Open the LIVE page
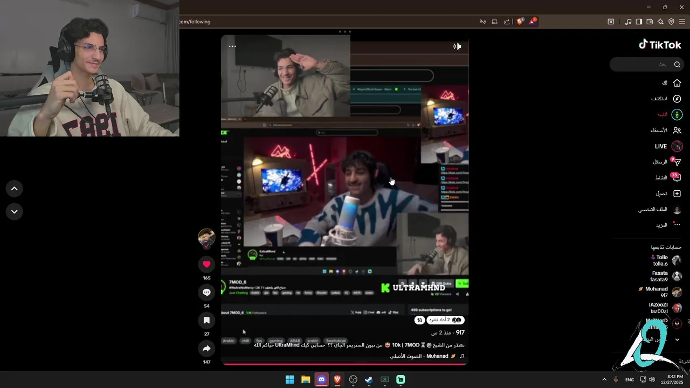This screenshot has height=388, width=690. (668, 146)
